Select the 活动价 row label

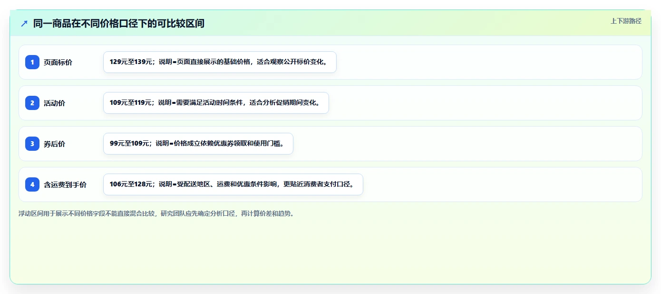54,103
